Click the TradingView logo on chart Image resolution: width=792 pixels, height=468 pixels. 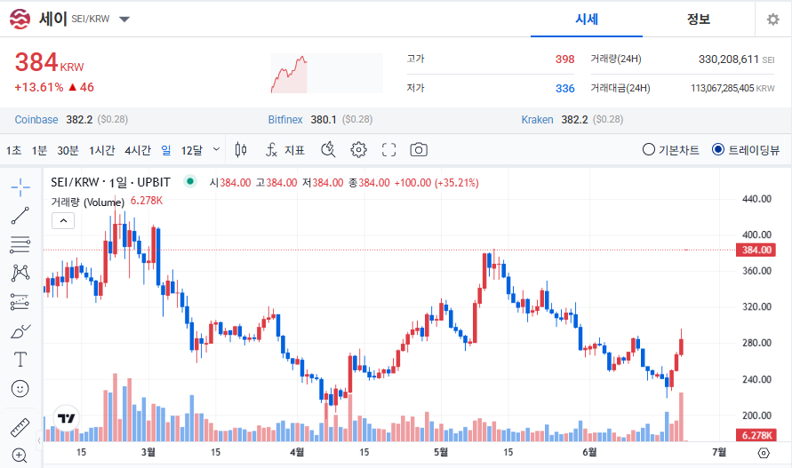(x=66, y=418)
